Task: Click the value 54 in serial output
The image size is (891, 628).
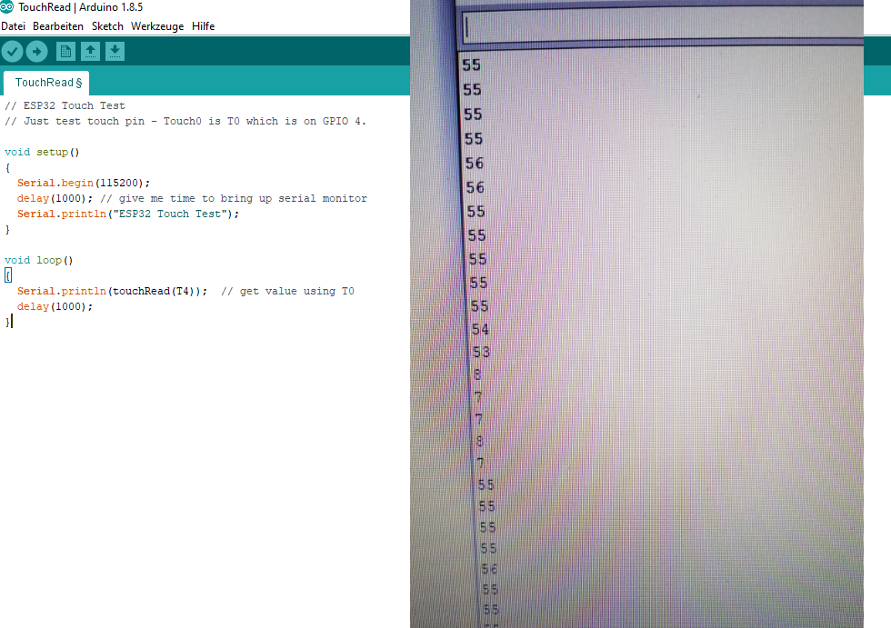Action: (480, 329)
